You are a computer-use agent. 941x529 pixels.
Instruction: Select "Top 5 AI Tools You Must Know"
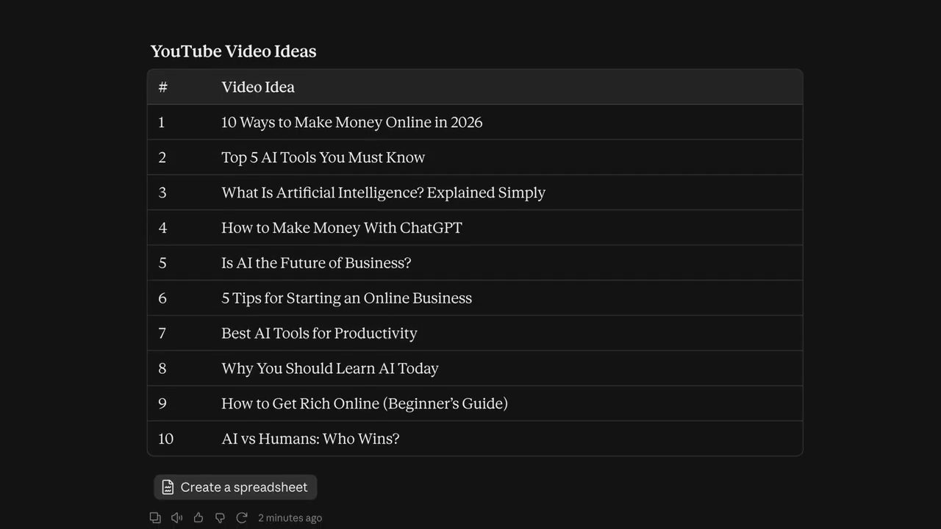323,157
